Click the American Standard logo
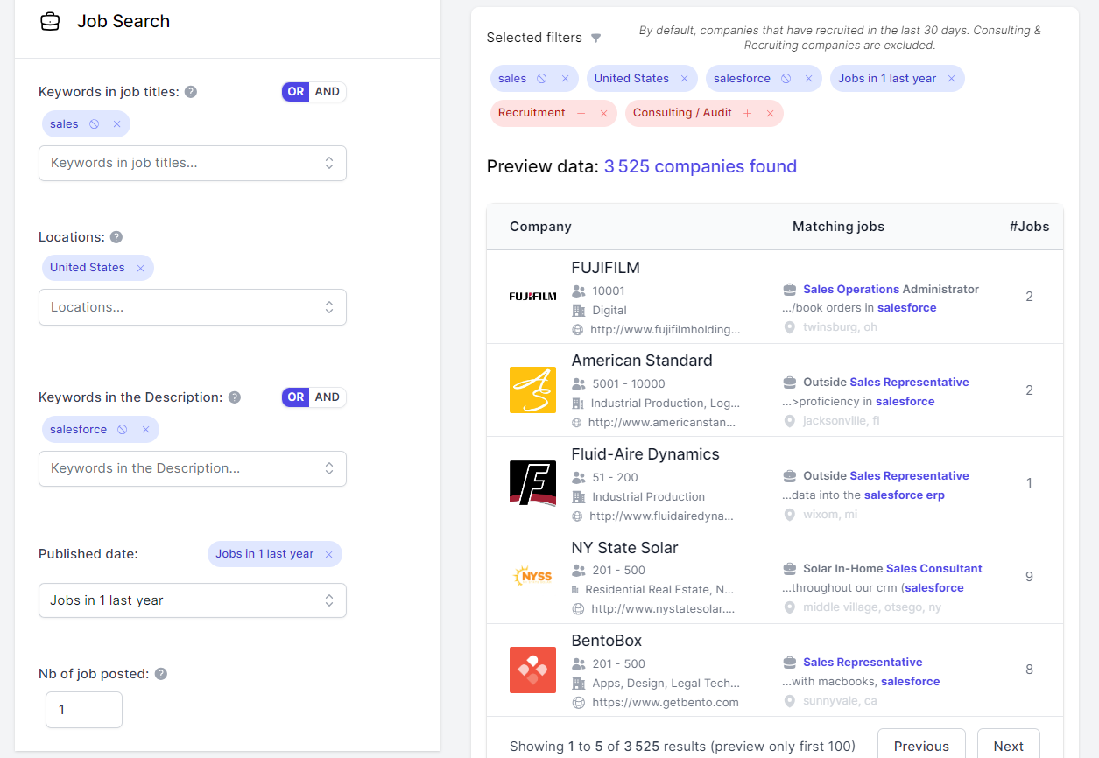Viewport: 1099px width, 758px height. click(532, 390)
